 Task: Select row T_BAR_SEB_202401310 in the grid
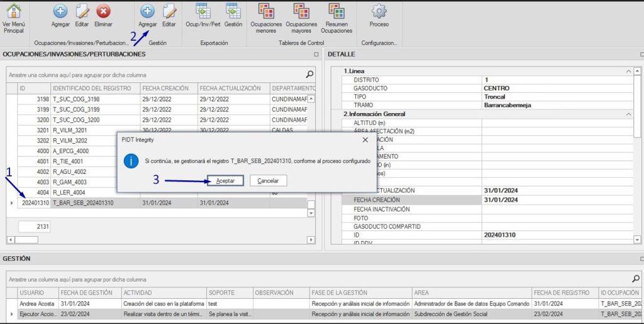click(x=82, y=203)
